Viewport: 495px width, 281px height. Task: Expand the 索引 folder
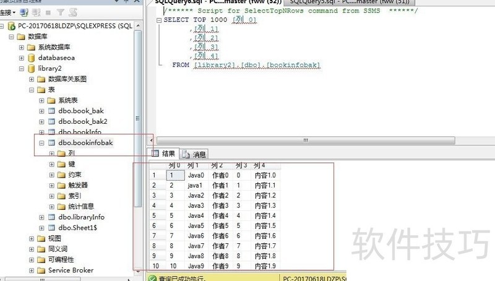(x=52, y=196)
